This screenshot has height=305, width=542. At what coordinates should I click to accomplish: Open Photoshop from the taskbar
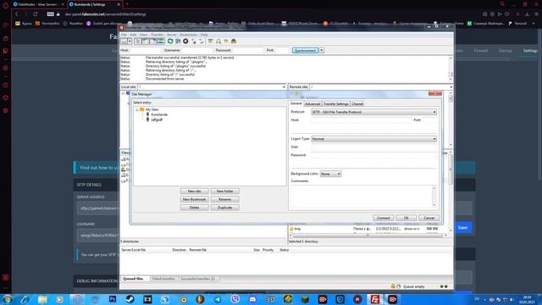(x=113, y=299)
